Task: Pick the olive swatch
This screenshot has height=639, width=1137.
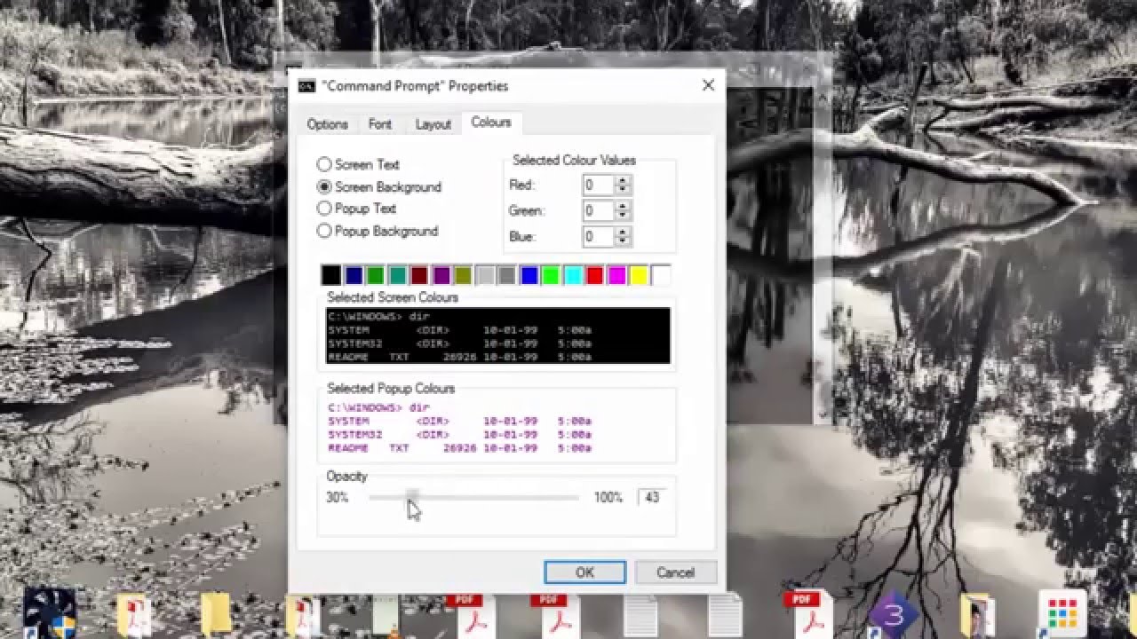Action: pos(463,275)
